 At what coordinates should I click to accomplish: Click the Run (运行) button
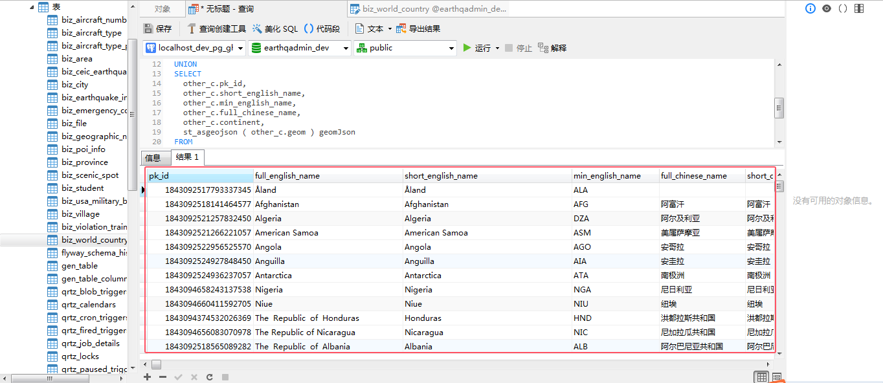coord(482,48)
